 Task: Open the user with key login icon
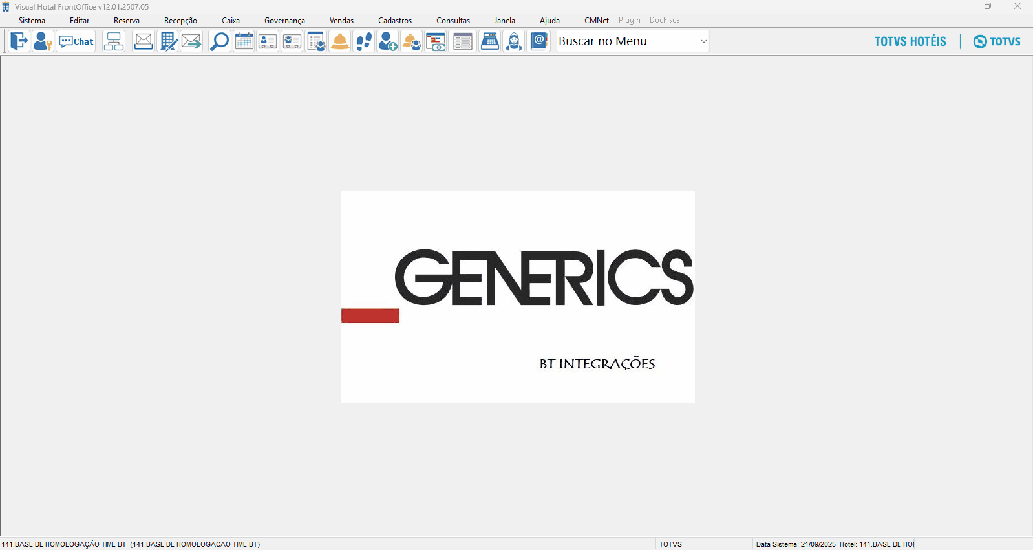(43, 41)
